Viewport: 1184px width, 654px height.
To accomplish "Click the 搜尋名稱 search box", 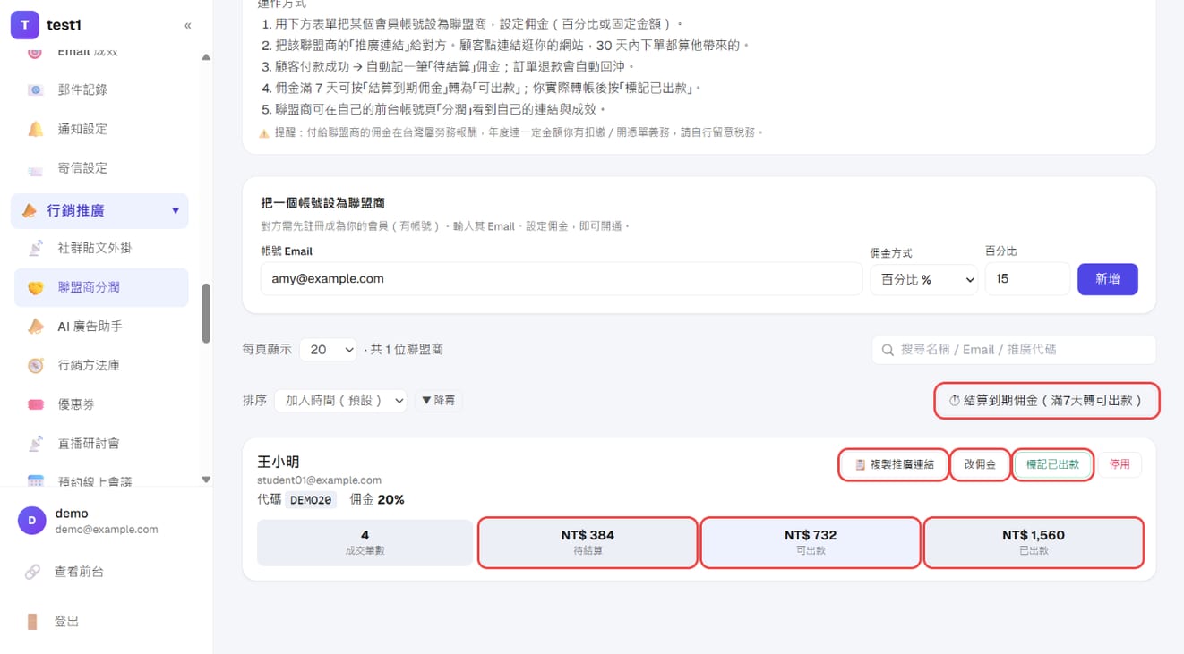I will 1014,350.
